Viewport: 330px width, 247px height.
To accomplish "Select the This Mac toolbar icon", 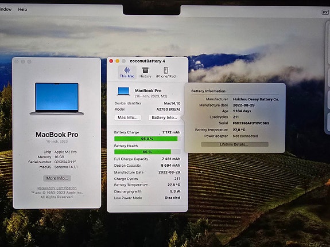I will tap(127, 72).
